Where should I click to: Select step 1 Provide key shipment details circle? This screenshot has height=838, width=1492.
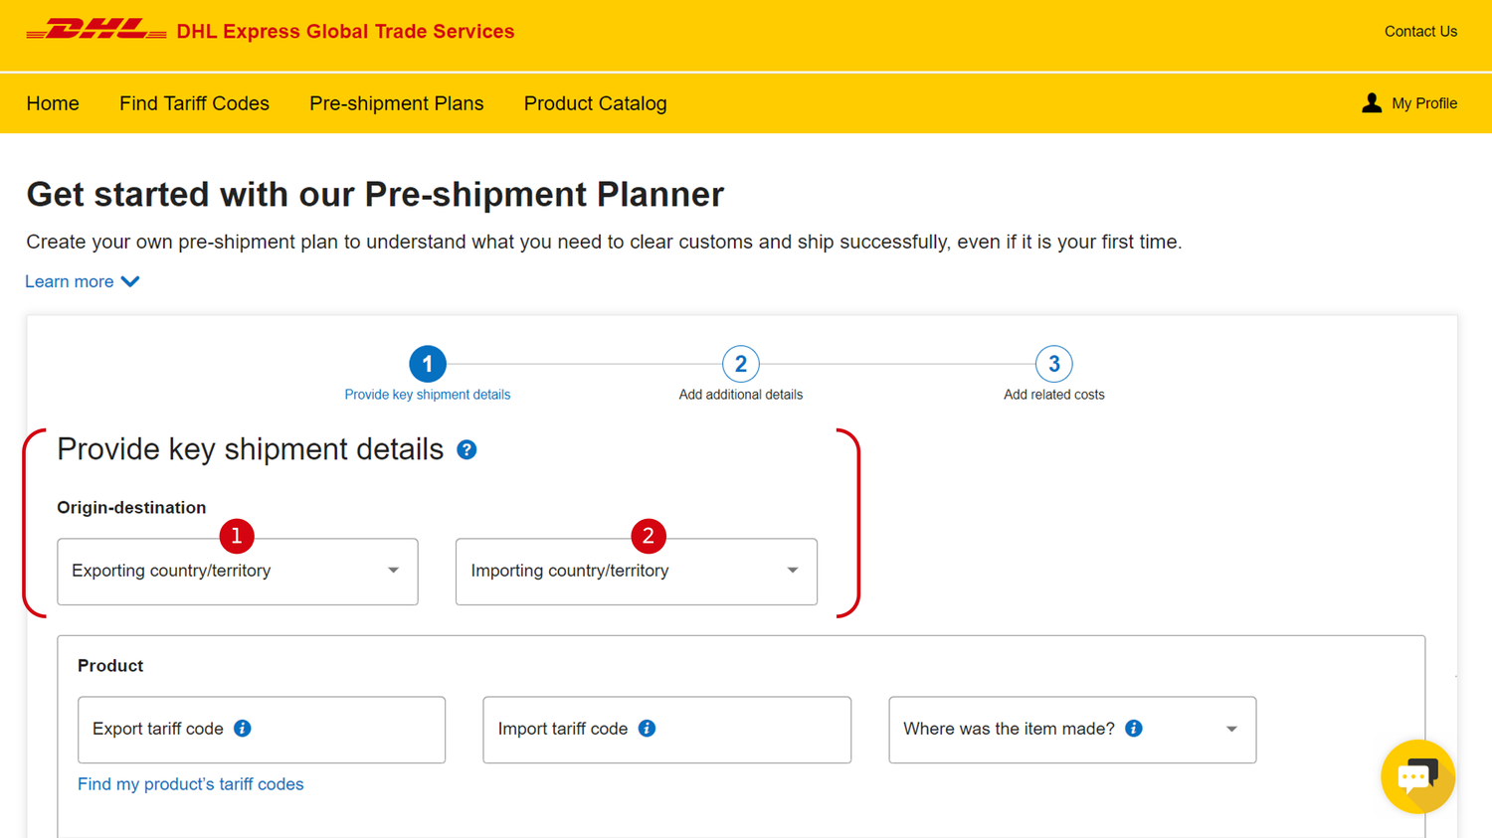tap(428, 364)
